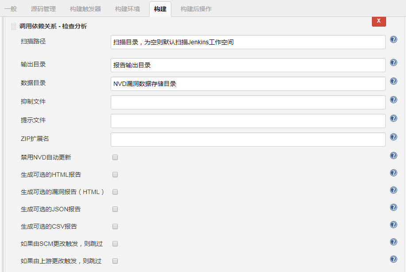Image resolution: width=406 pixels, height=272 pixels.
Task: Click the 禁用NVD自动更新 label text
Action: [46, 157]
